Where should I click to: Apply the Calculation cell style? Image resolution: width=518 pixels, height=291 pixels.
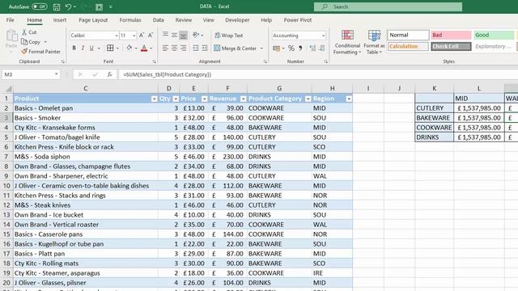pos(408,46)
